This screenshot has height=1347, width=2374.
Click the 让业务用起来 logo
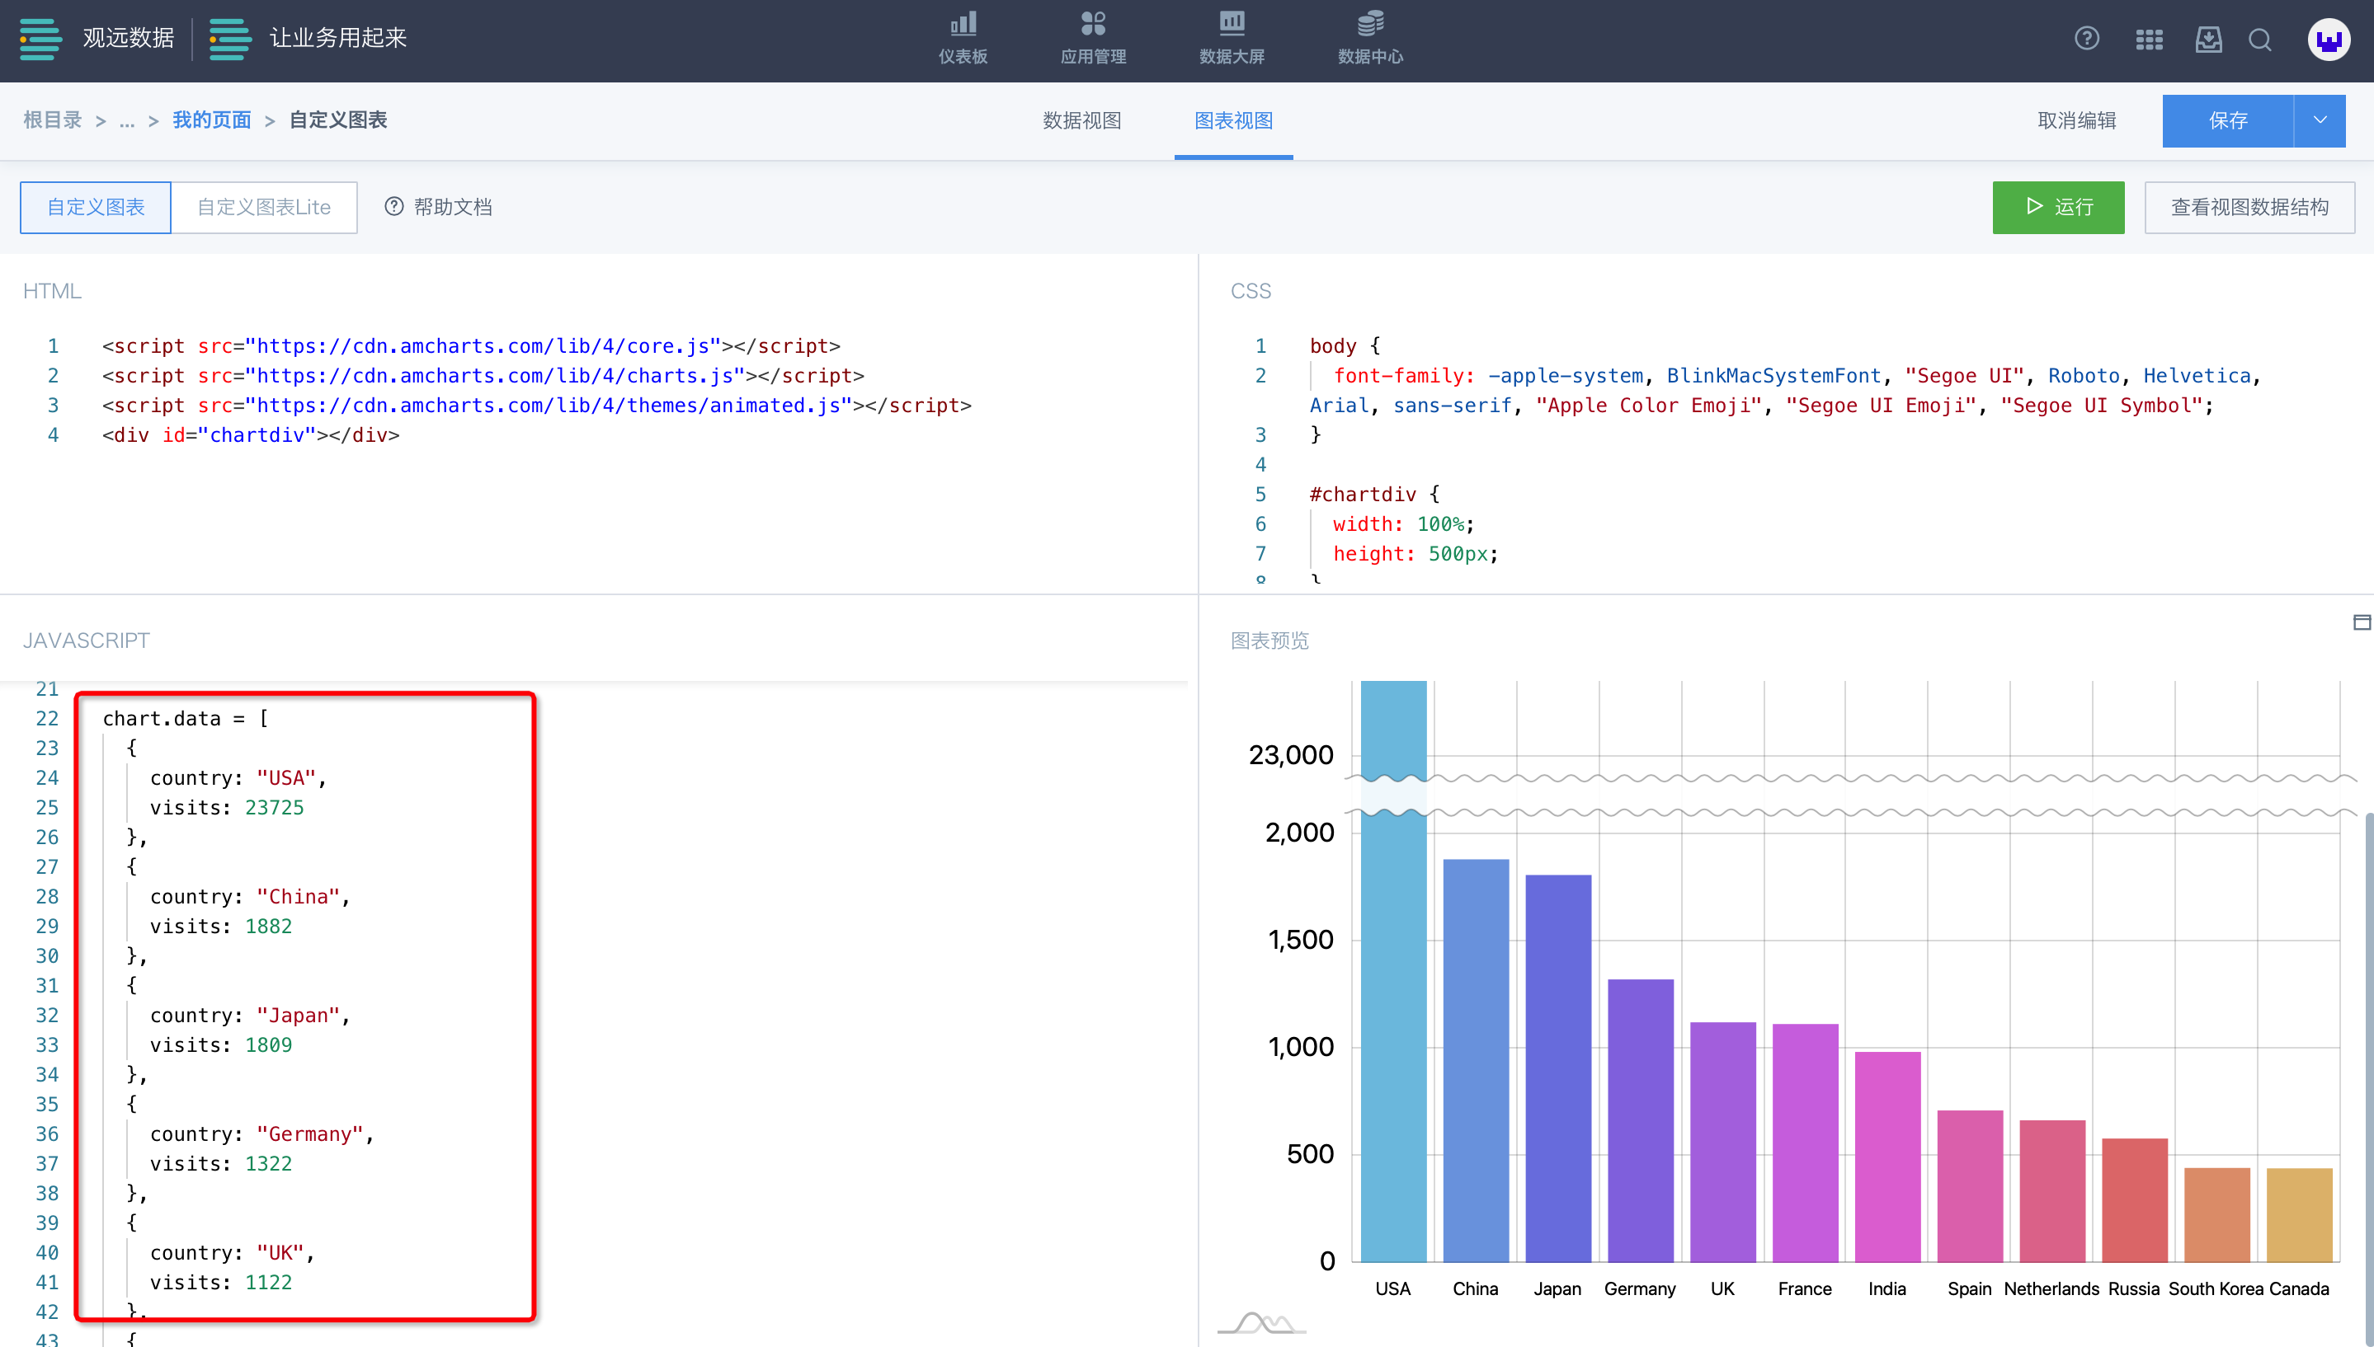[x=309, y=39]
